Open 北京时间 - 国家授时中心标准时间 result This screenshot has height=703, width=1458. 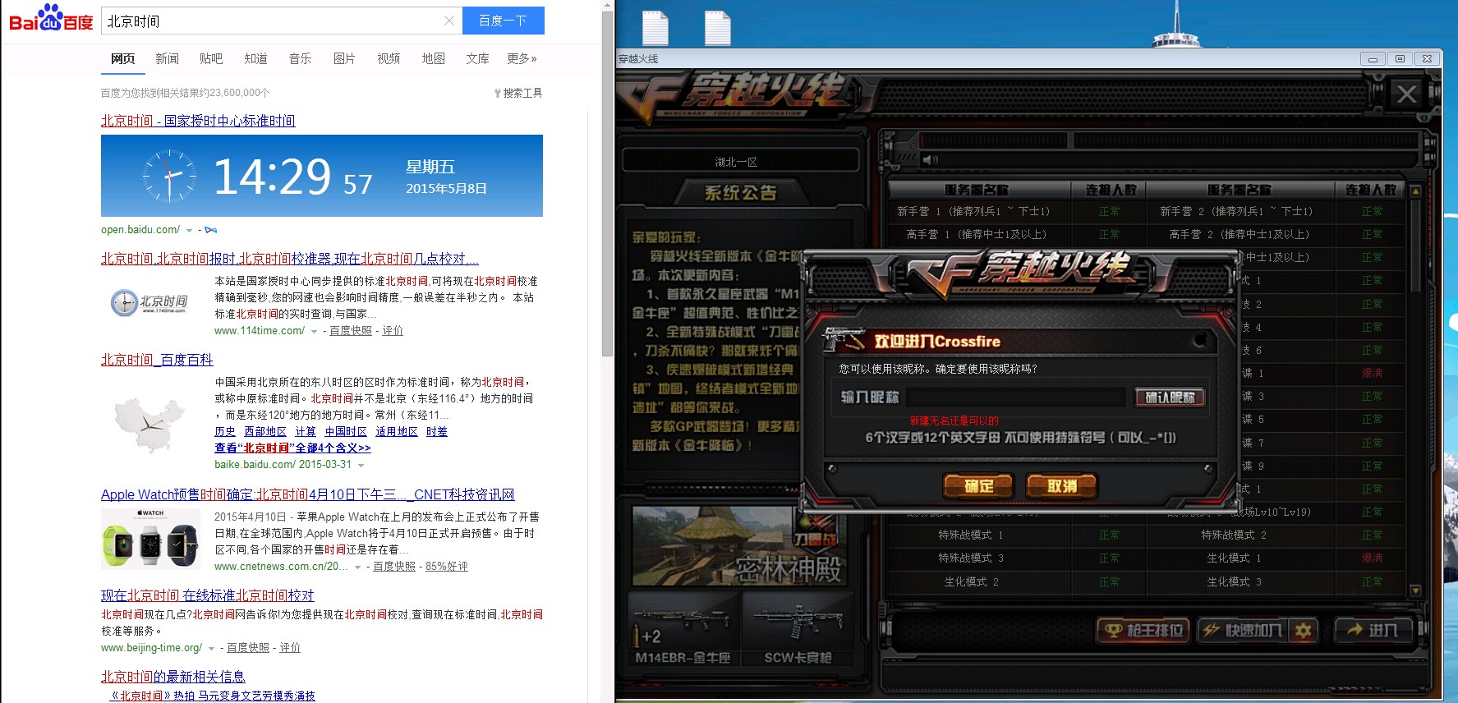(x=198, y=121)
